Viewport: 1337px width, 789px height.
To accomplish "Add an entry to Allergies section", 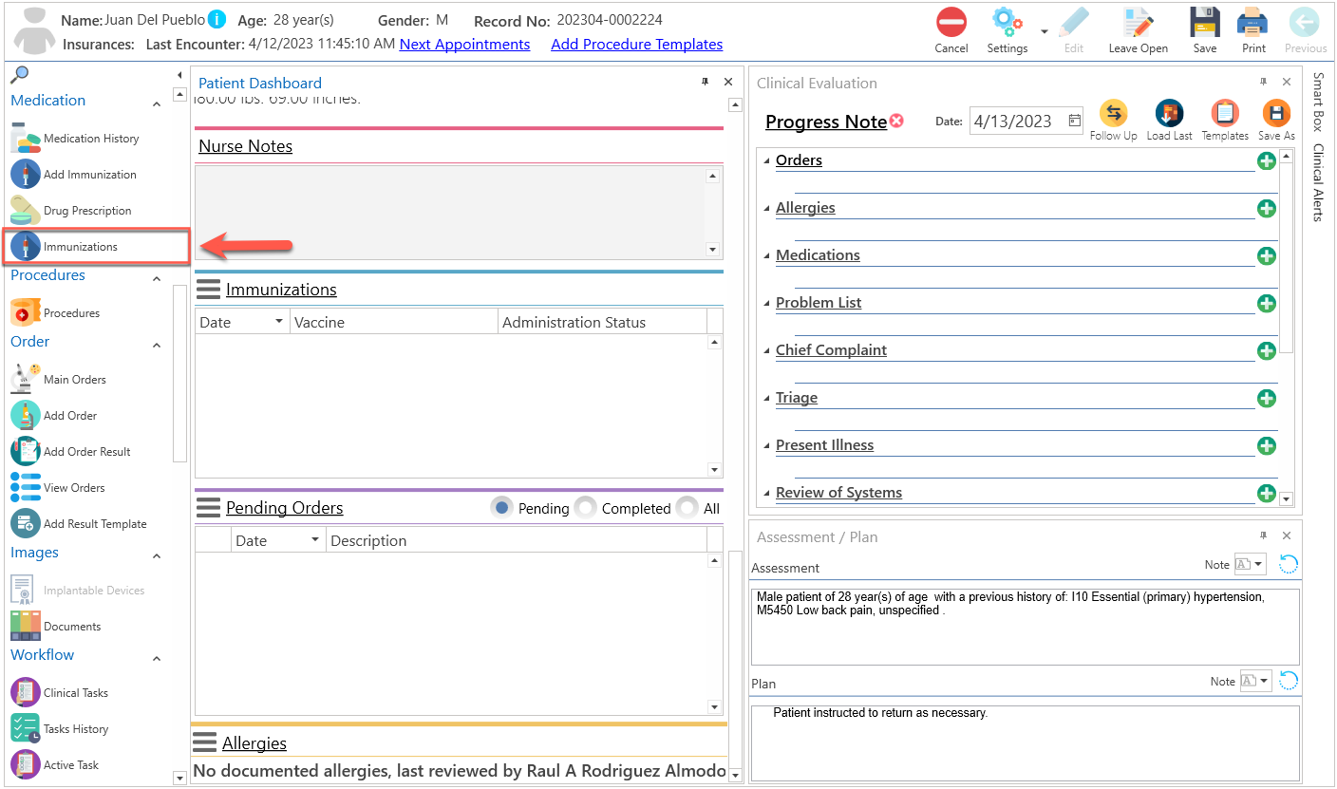I will pyautogui.click(x=1267, y=208).
